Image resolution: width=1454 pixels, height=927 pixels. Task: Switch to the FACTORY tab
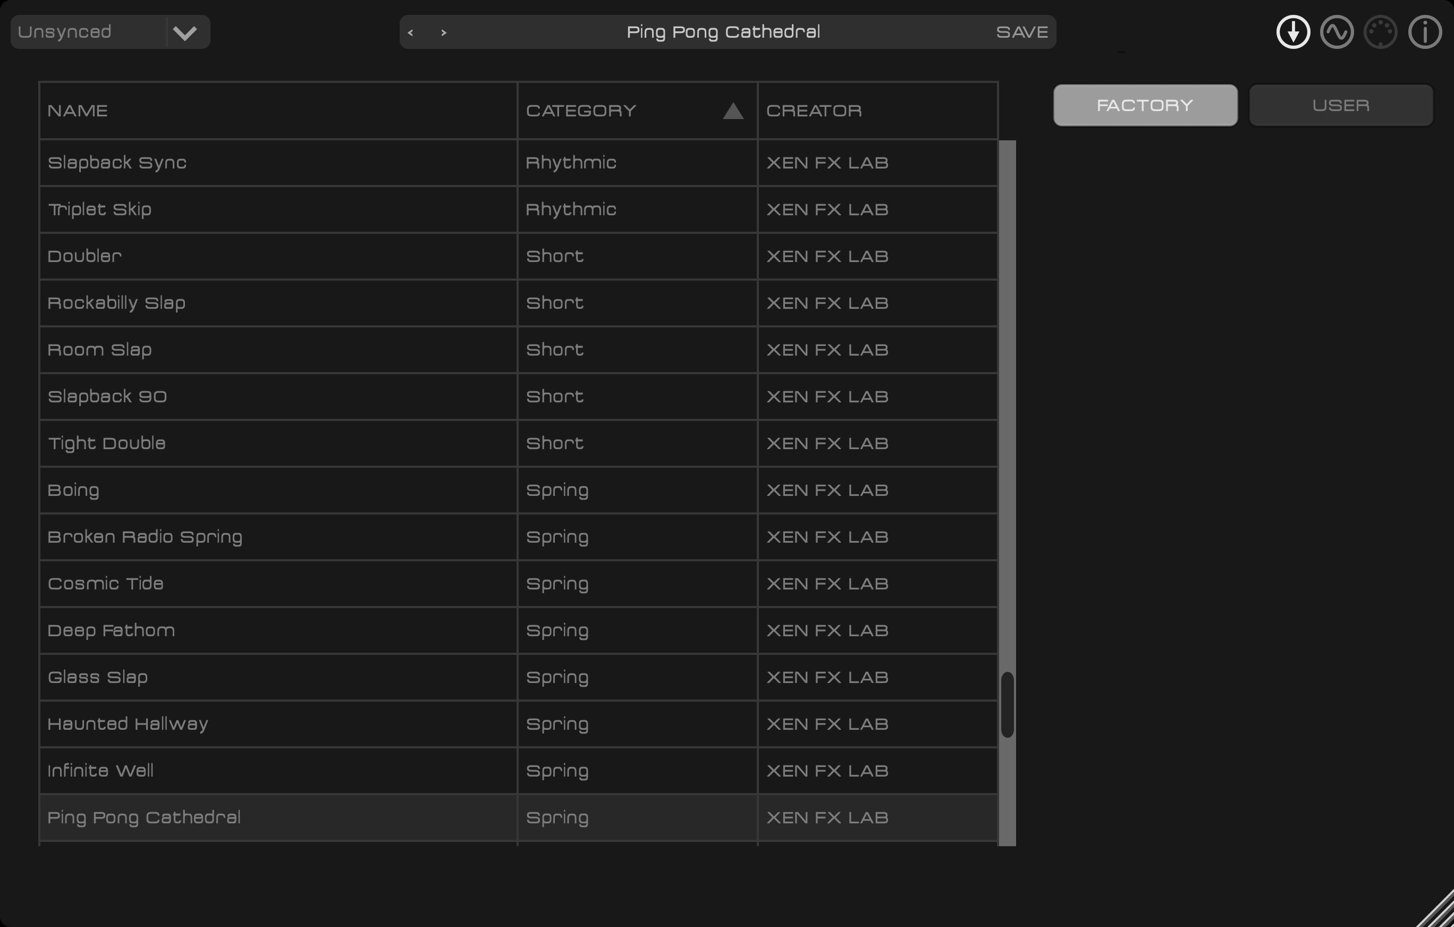1145,105
